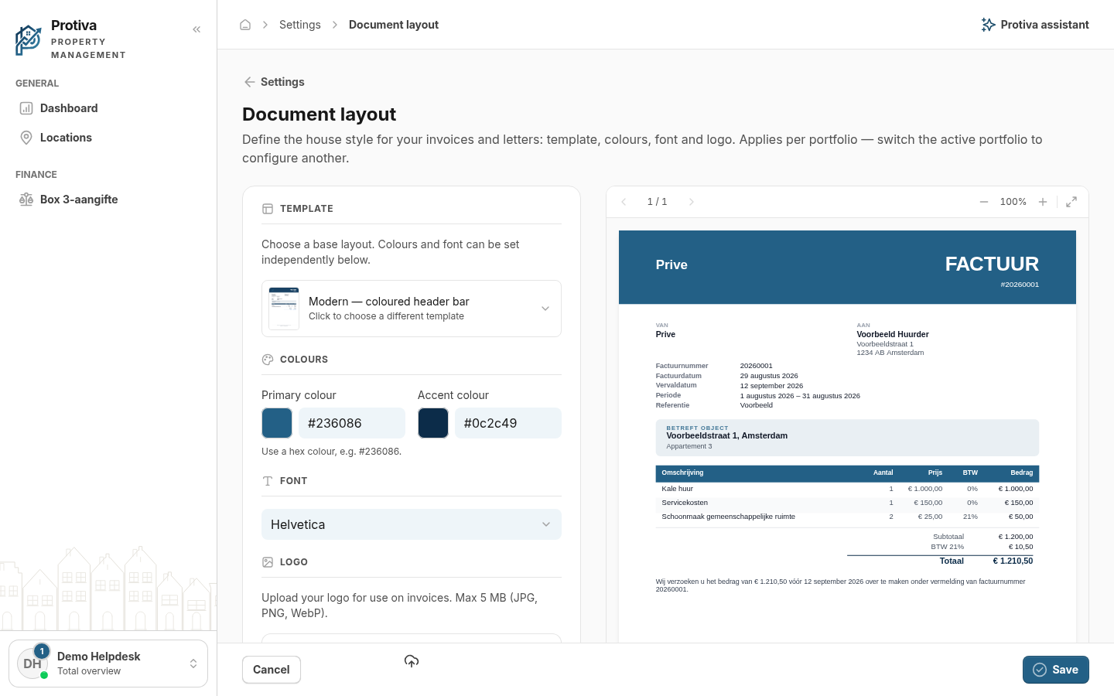This screenshot has height=696, width=1114.
Task: Click the Locations pin icon
Action: pyautogui.click(x=26, y=138)
